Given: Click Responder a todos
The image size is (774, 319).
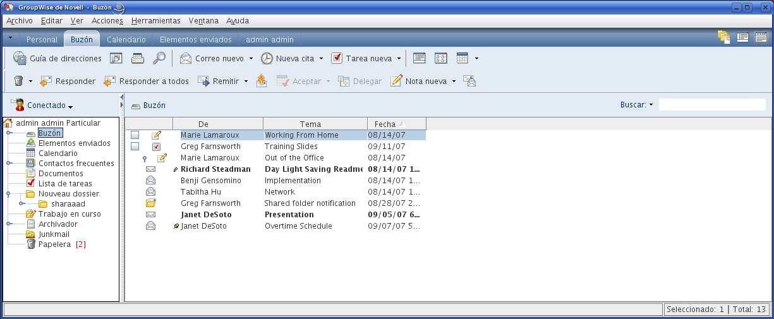Looking at the screenshot, I should coord(146,81).
